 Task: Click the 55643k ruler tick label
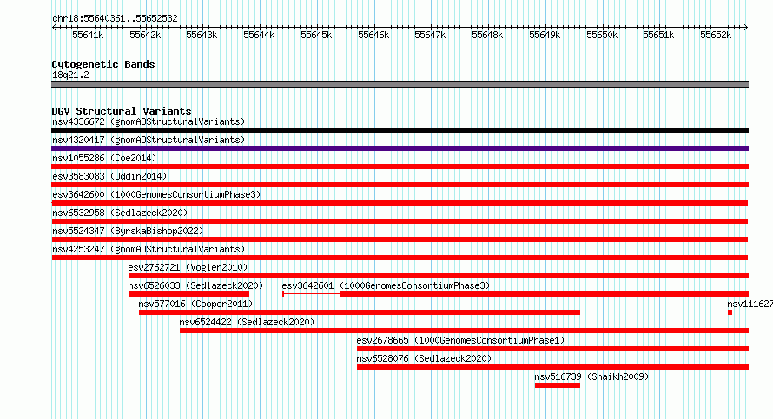(202, 35)
